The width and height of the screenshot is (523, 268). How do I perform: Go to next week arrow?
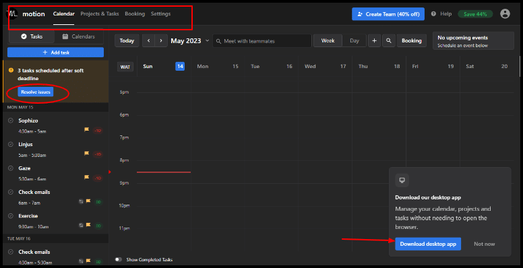click(x=161, y=40)
